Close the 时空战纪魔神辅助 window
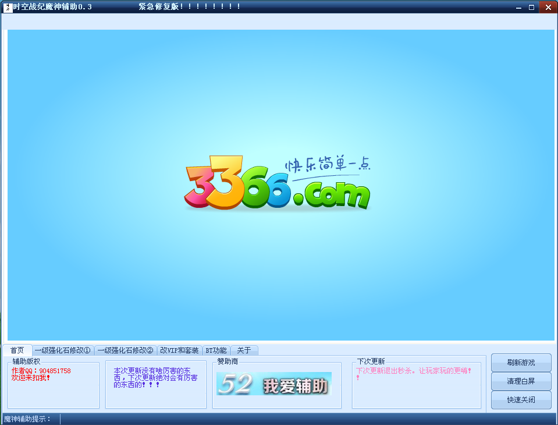The width and height of the screenshot is (558, 425). (548, 7)
